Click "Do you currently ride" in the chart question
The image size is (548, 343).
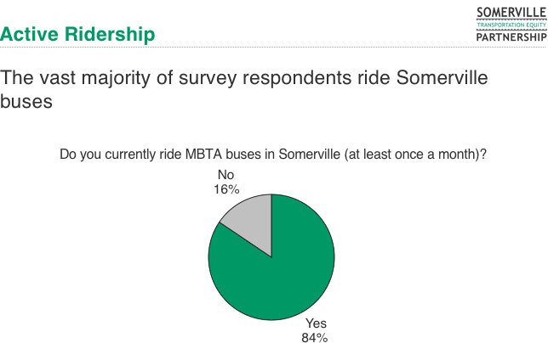tap(116, 155)
